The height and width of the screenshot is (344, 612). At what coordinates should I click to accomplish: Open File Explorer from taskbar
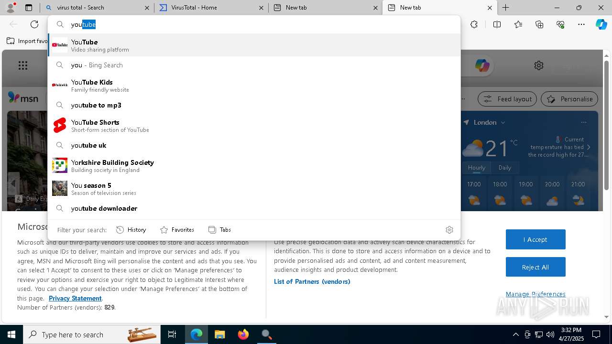tap(219, 334)
